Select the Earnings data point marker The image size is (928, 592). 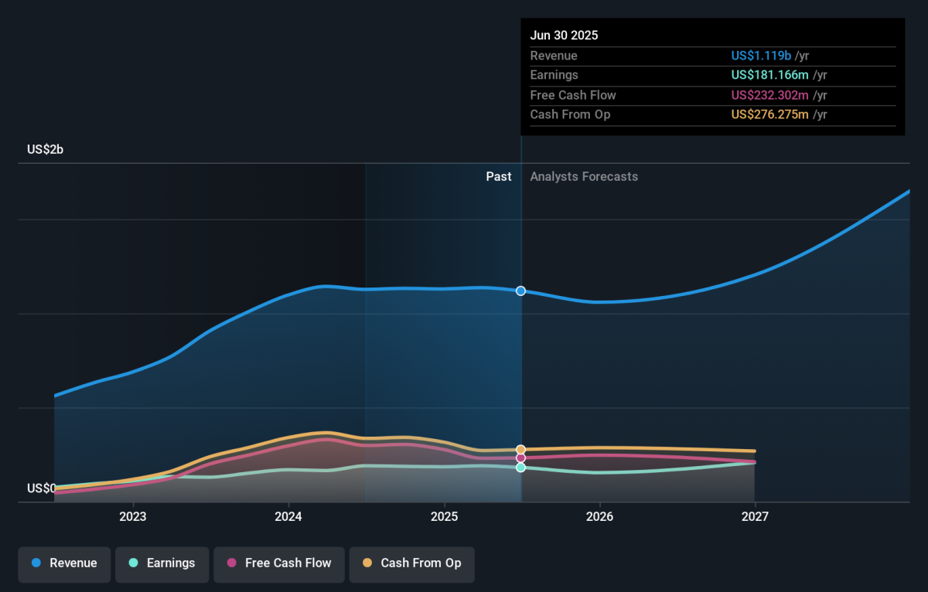520,467
